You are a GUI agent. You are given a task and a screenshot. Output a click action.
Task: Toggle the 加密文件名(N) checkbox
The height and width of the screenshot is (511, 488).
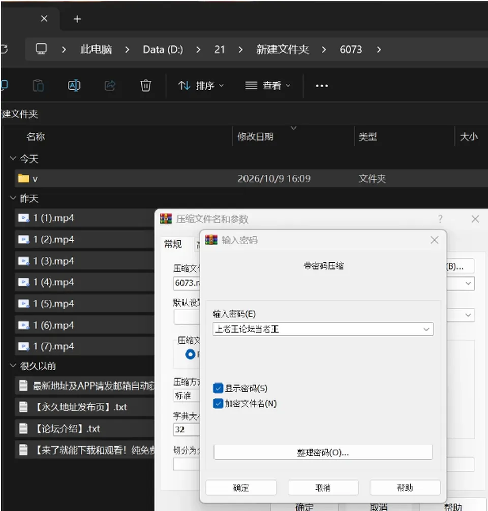click(x=218, y=403)
